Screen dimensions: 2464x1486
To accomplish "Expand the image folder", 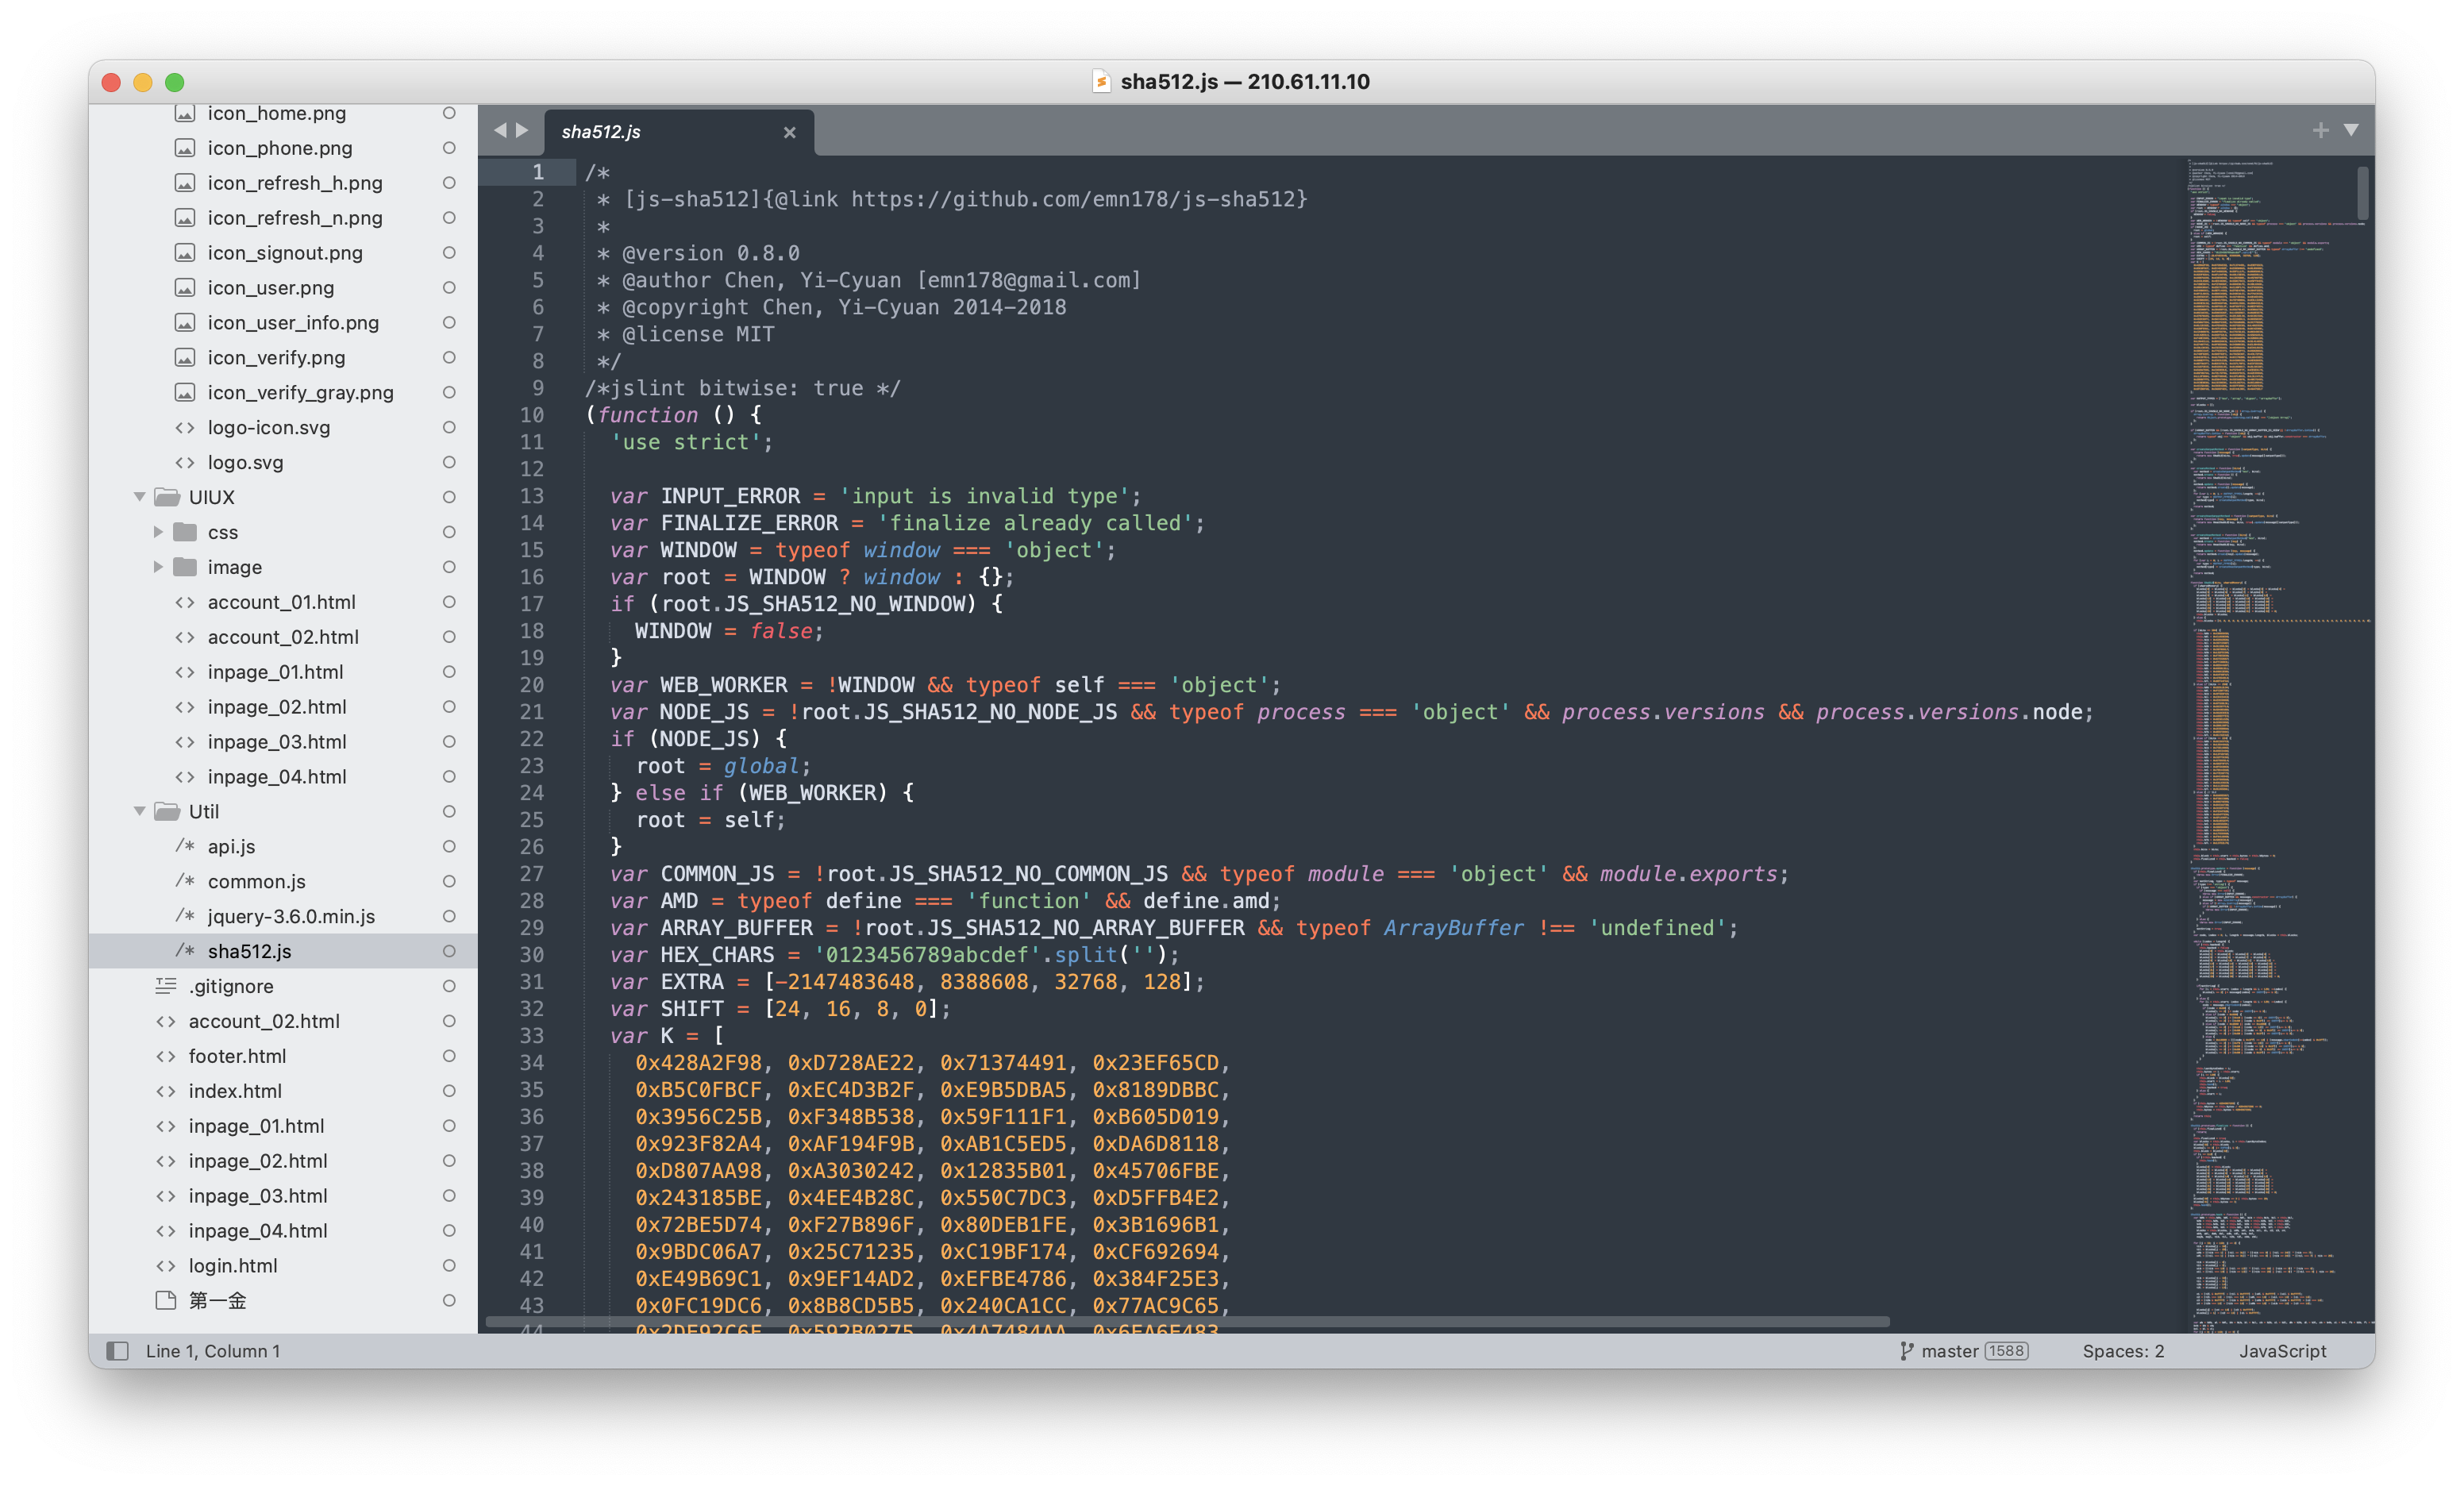I will (158, 567).
